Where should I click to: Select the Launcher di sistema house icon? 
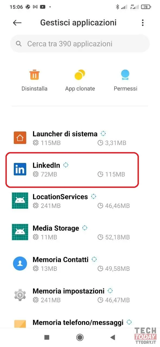pos(20,138)
